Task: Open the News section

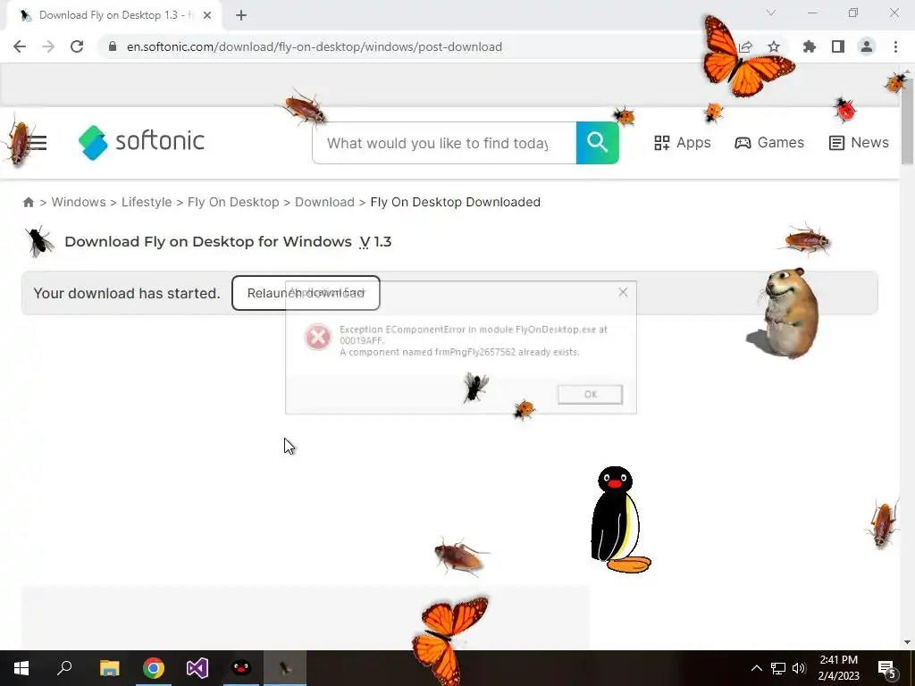Action: tap(859, 142)
